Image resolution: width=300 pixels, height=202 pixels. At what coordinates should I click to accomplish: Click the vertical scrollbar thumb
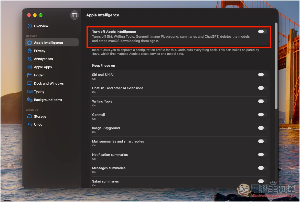pyautogui.click(x=276, y=66)
